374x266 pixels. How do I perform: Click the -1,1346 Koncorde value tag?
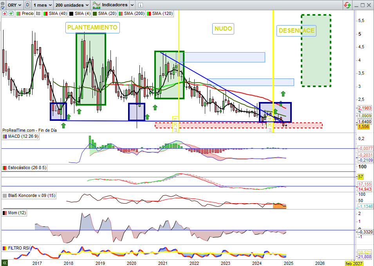pos(365,206)
